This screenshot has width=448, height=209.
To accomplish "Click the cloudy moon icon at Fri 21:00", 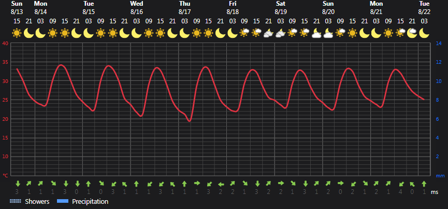I will [269, 33].
